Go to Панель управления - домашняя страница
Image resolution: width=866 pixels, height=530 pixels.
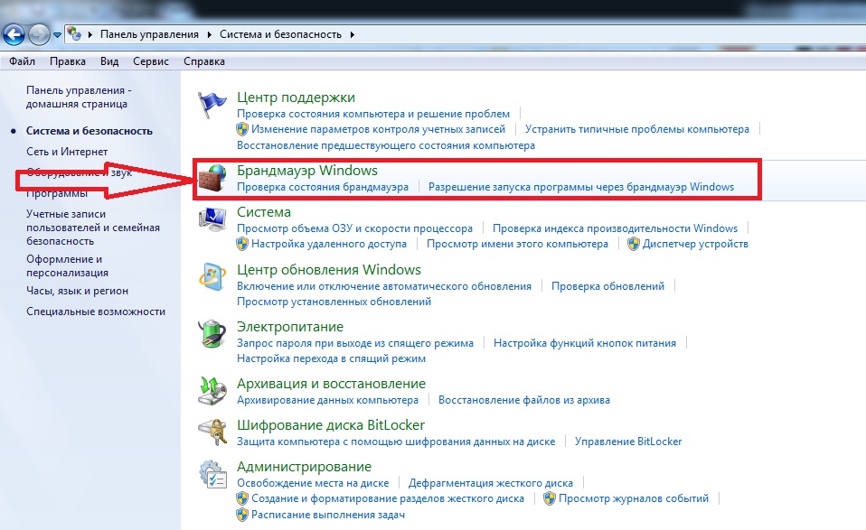[x=79, y=98]
